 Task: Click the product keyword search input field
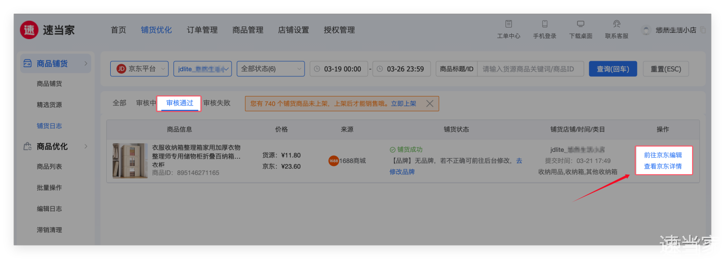click(x=530, y=69)
